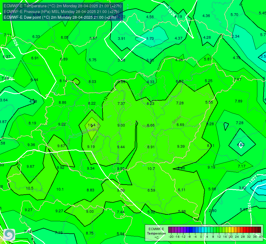Image resolution: width=266 pixels, height=244 pixels.
Task: Click the dark maroon 40°C legend swatch
Action: (259, 230)
